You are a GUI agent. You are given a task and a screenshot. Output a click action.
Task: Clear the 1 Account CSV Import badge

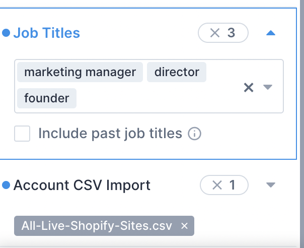(224, 185)
